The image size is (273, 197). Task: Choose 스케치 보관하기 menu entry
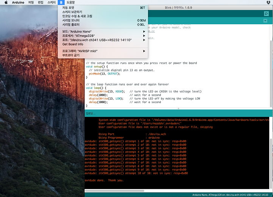point(103,12)
